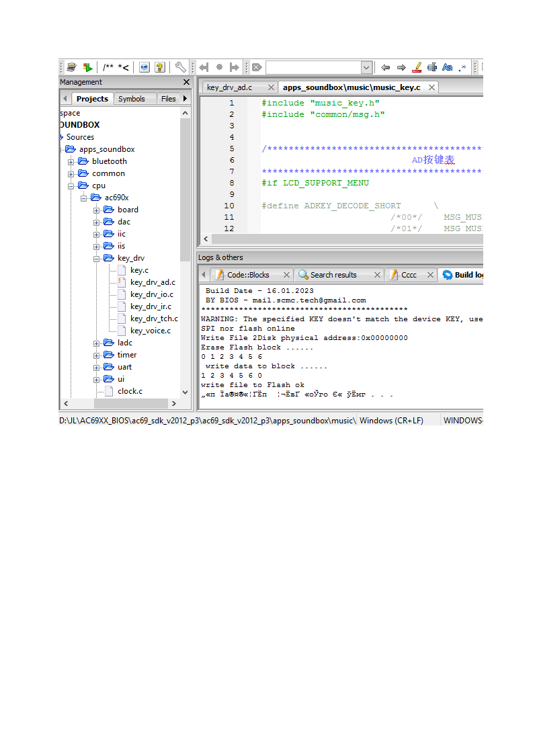
Task: Select key_voice.c in project tree
Action: click(151, 331)
